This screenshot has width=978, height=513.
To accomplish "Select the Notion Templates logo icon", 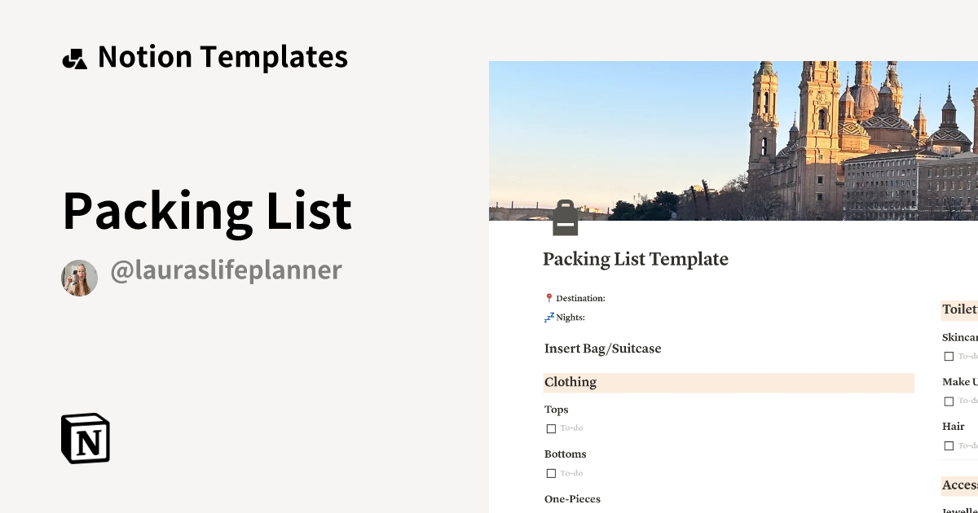I will pos(75,56).
